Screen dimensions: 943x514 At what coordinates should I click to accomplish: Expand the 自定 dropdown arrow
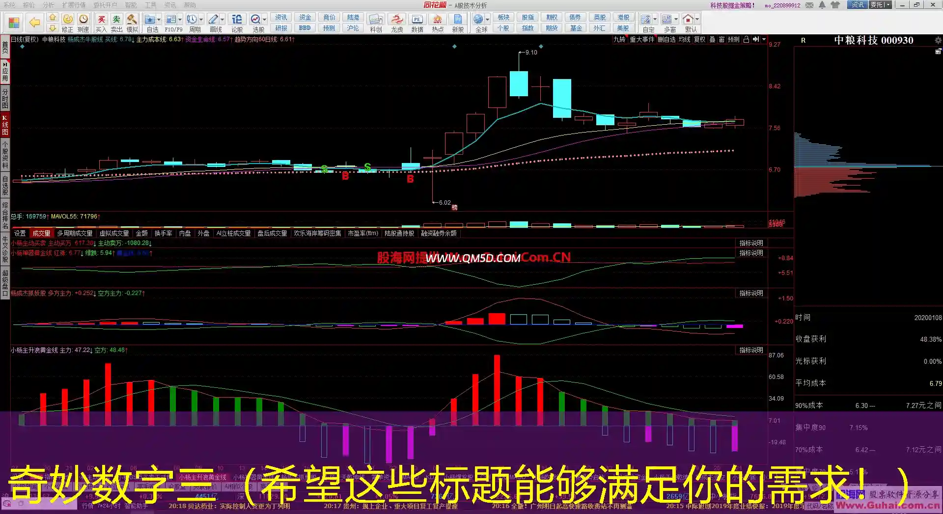tap(655, 20)
